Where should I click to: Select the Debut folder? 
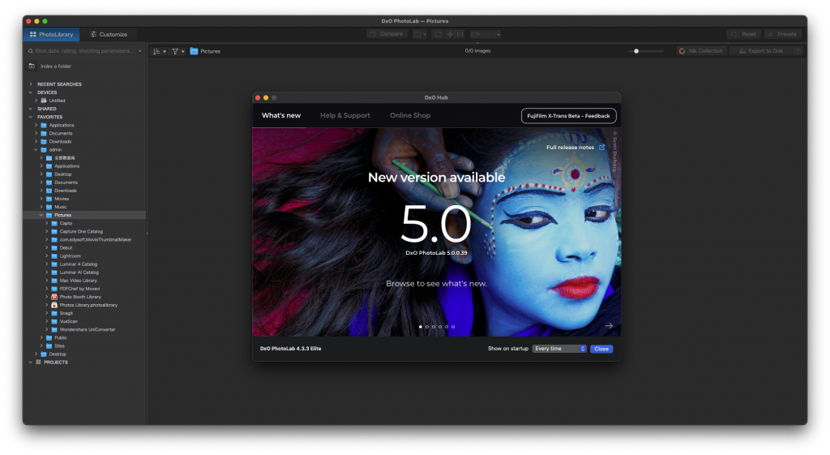66,248
